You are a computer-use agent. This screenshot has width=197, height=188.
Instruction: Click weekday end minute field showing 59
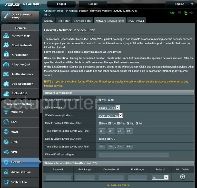[129, 131]
